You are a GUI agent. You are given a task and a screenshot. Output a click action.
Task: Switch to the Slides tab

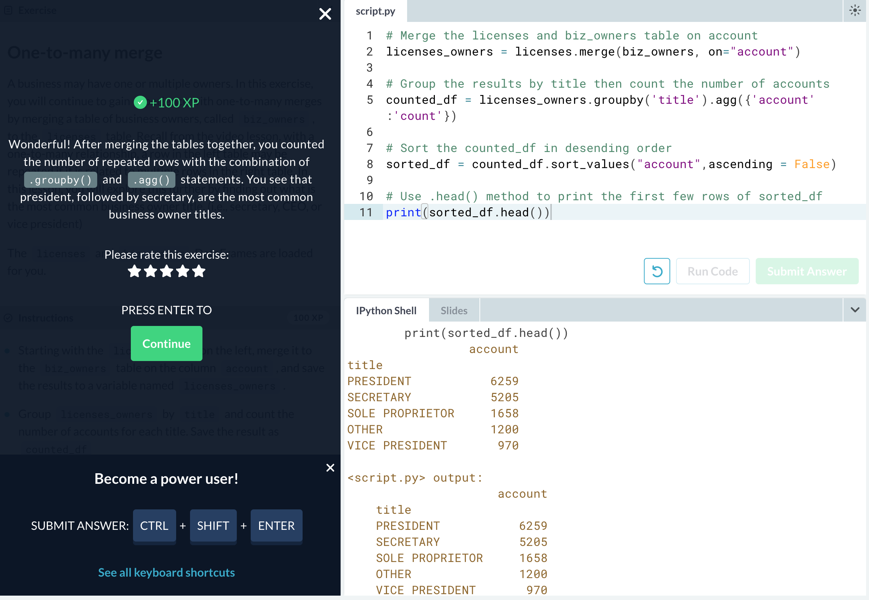[x=454, y=311]
